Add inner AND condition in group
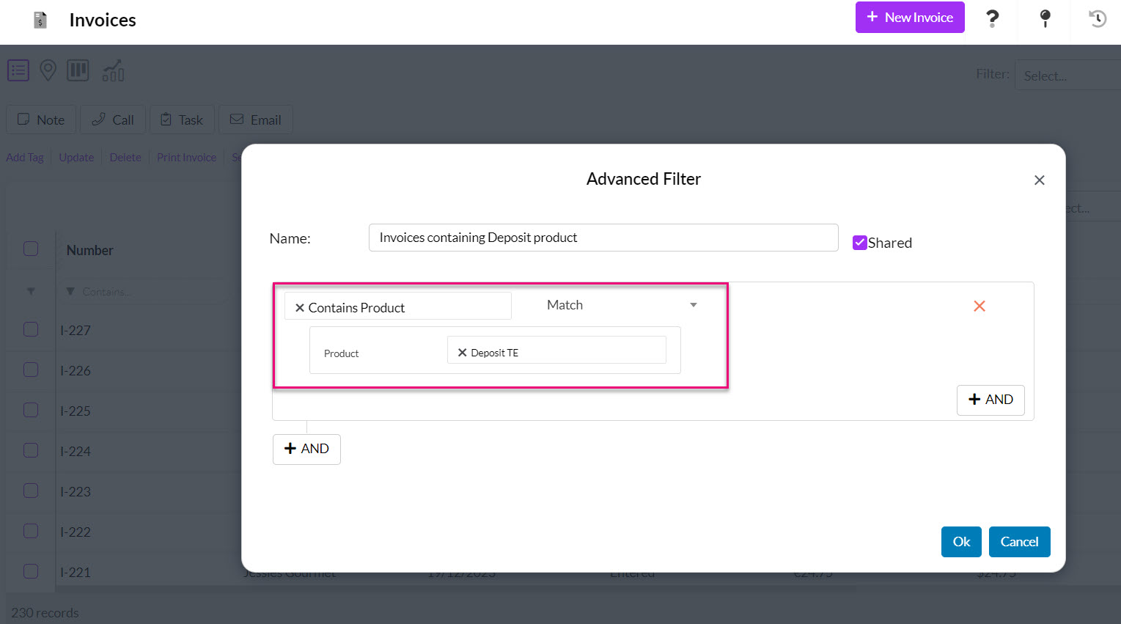The width and height of the screenshot is (1121, 624). point(990,400)
